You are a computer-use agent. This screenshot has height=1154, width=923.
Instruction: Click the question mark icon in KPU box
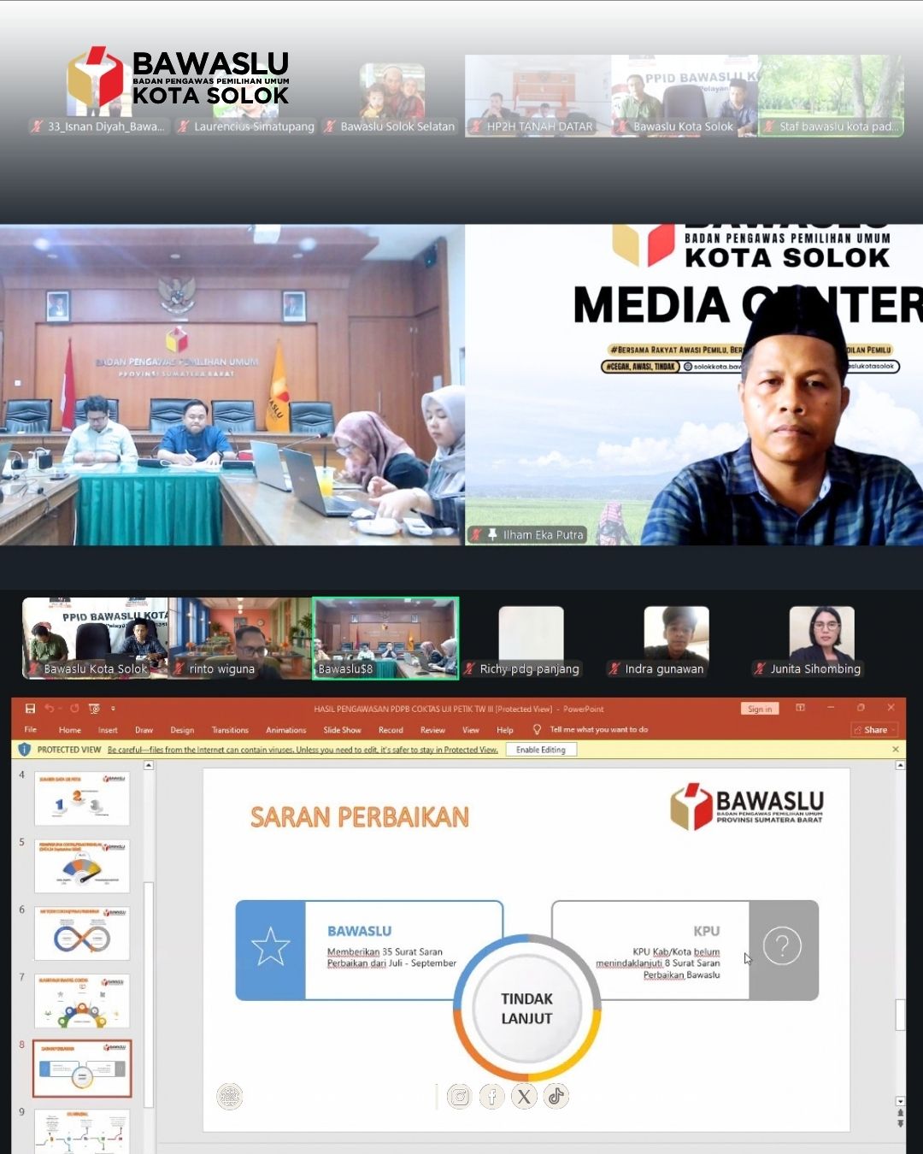(x=782, y=946)
